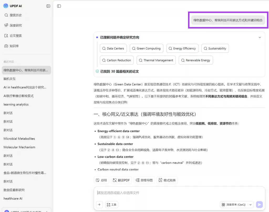Select the 思维导图 mind map tool
The height and width of the screenshot is (212, 269).
click(144, 180)
